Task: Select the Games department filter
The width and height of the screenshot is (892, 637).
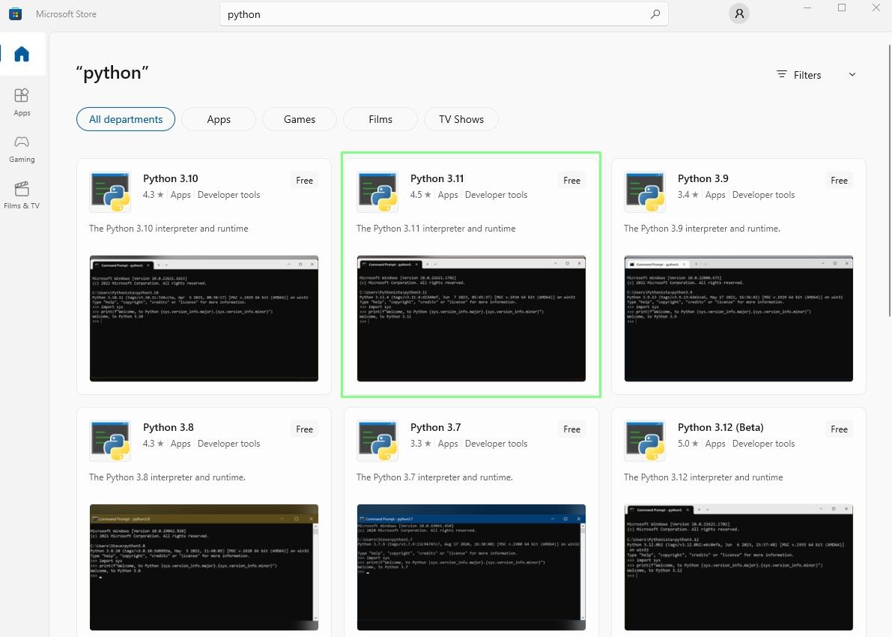Action: tap(299, 118)
